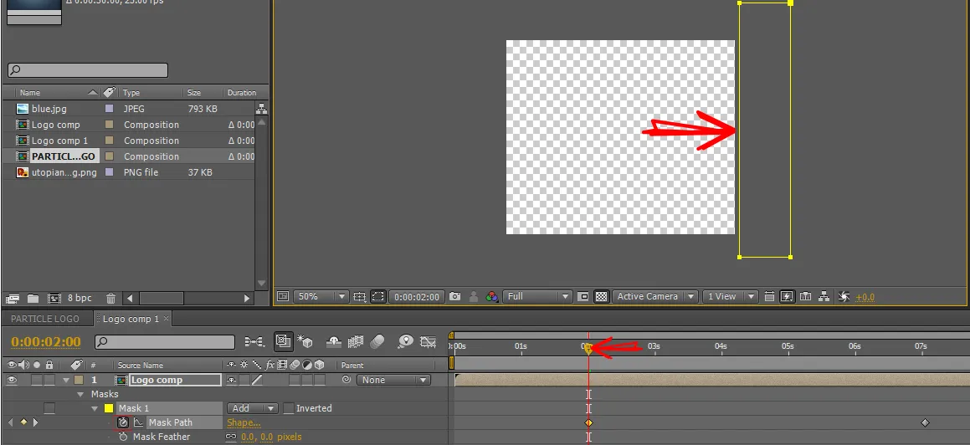
Task: Click the Mask Path Shape... link
Action: tap(244, 422)
